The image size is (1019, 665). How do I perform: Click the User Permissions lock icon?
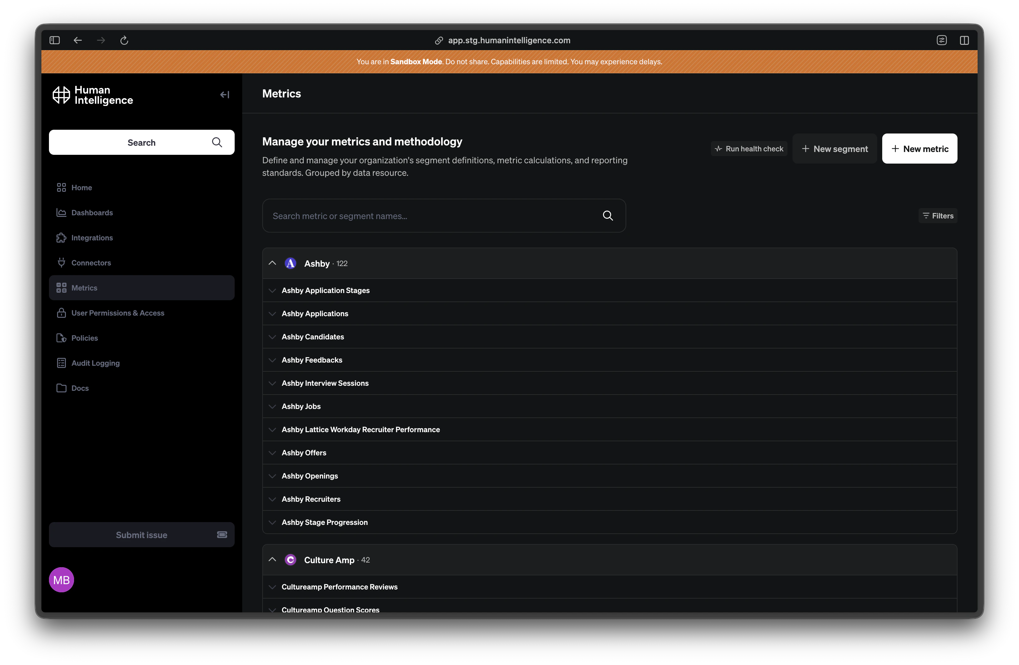[61, 313]
